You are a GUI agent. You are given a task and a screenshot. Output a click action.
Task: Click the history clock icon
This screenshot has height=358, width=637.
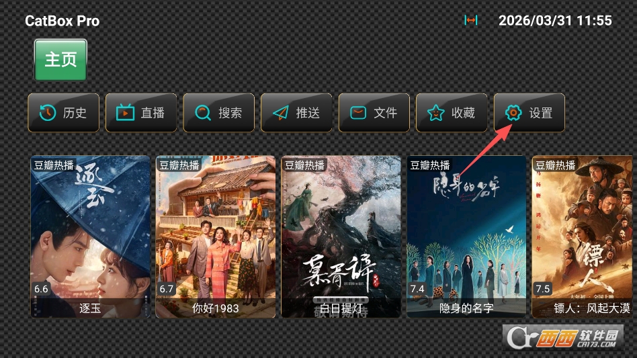pyautogui.click(x=48, y=113)
